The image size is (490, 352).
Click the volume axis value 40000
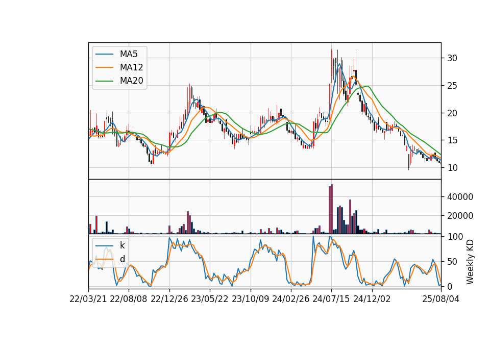460,197
